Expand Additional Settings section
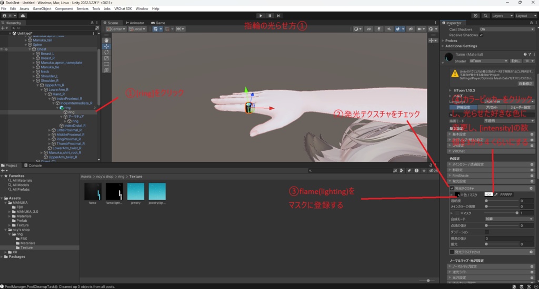Image resolution: width=539 pixels, height=289 pixels. pyautogui.click(x=443, y=46)
